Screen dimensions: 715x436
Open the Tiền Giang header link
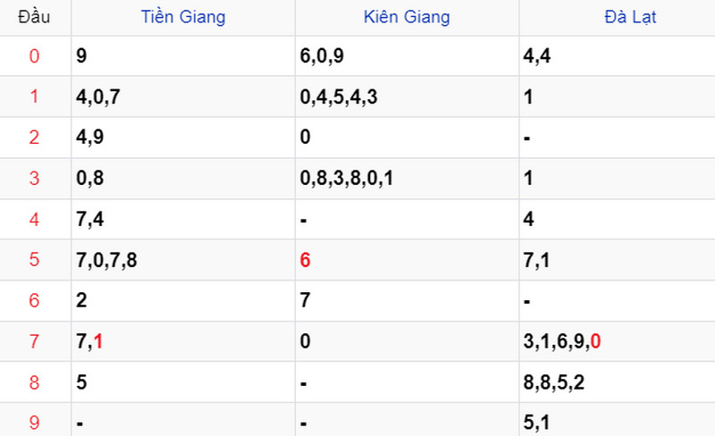[x=183, y=17]
